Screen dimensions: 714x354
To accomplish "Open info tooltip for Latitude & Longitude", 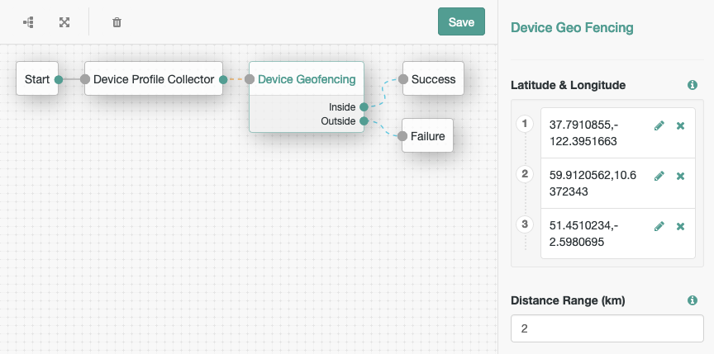I will click(693, 85).
